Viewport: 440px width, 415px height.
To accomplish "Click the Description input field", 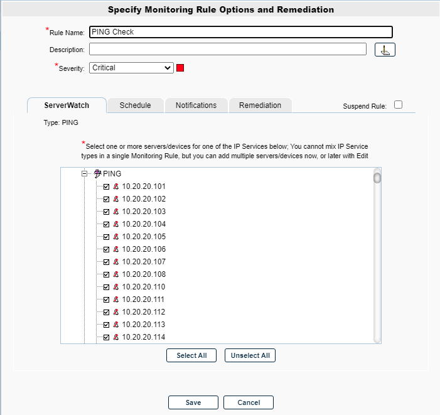I will click(x=228, y=49).
